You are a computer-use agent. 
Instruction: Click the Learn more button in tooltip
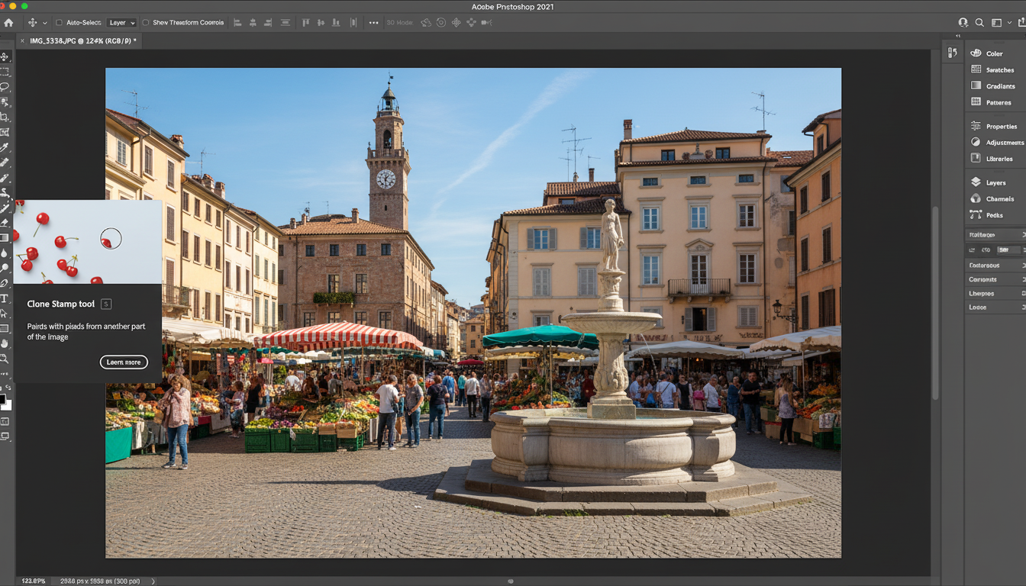click(x=124, y=362)
